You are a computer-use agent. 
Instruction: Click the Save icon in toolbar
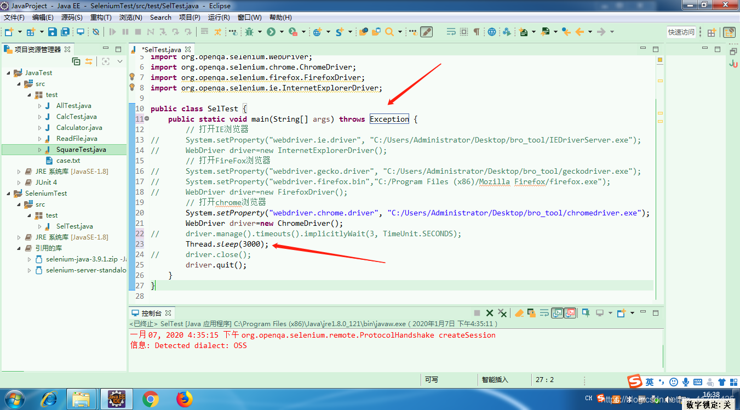[52, 32]
